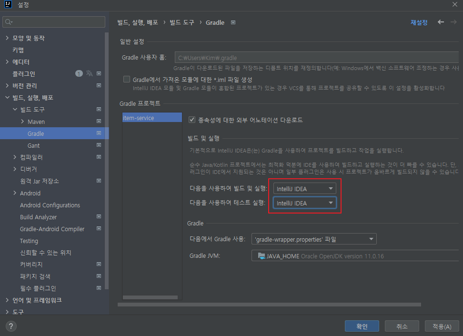Click the project-level icon on Gant row
Viewport: 463px width, 336px height.
click(x=99, y=145)
